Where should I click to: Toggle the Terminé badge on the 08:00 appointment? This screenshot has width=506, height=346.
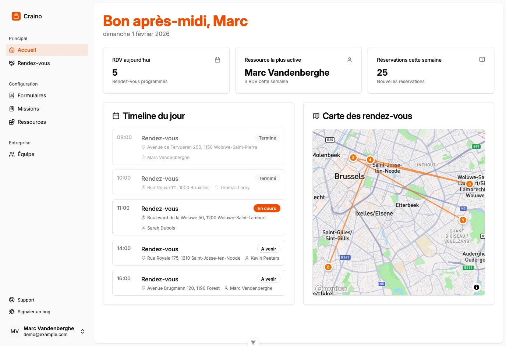268,138
